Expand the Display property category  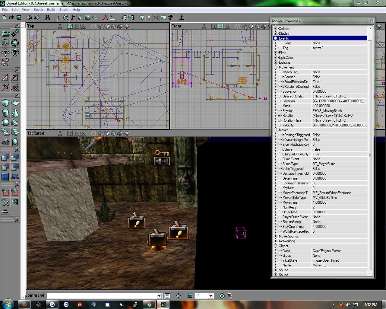tap(276, 33)
